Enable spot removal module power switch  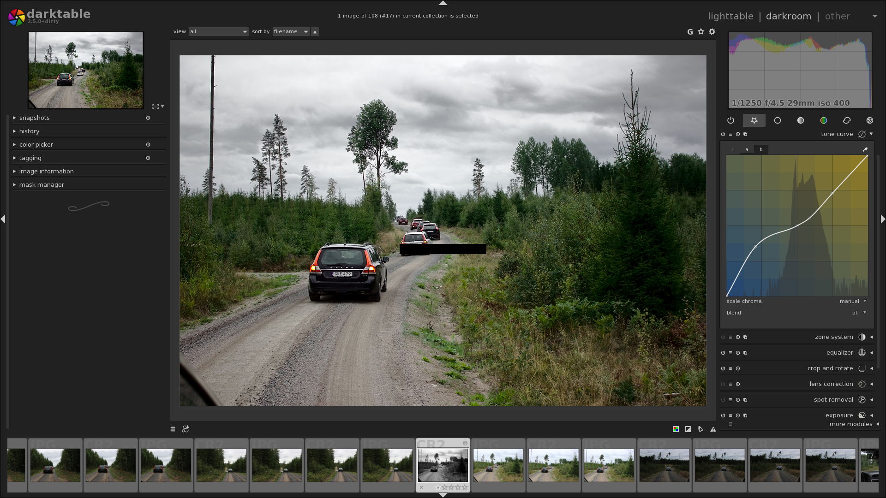pyautogui.click(x=723, y=400)
